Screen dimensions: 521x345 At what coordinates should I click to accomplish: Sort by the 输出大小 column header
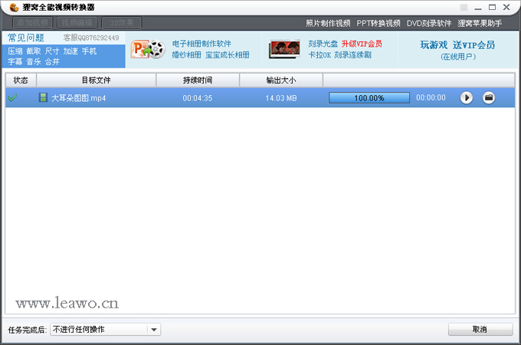[x=281, y=80]
